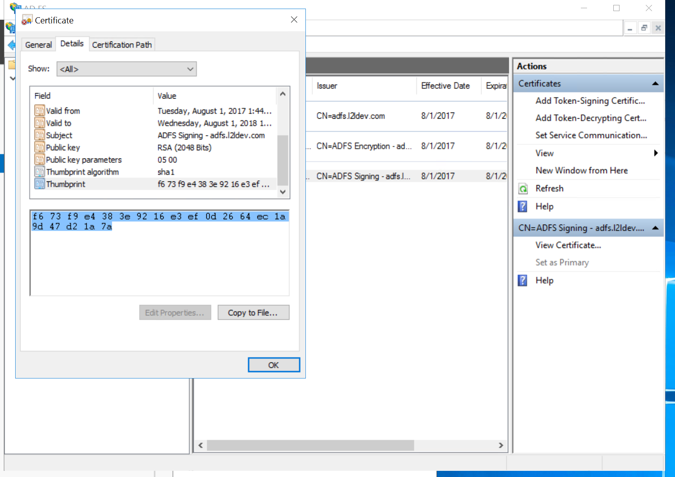
Task: Click Set Service Communications action
Action: click(591, 135)
